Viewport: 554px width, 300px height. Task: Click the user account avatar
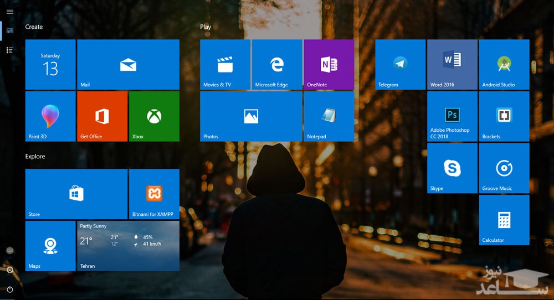[10, 251]
